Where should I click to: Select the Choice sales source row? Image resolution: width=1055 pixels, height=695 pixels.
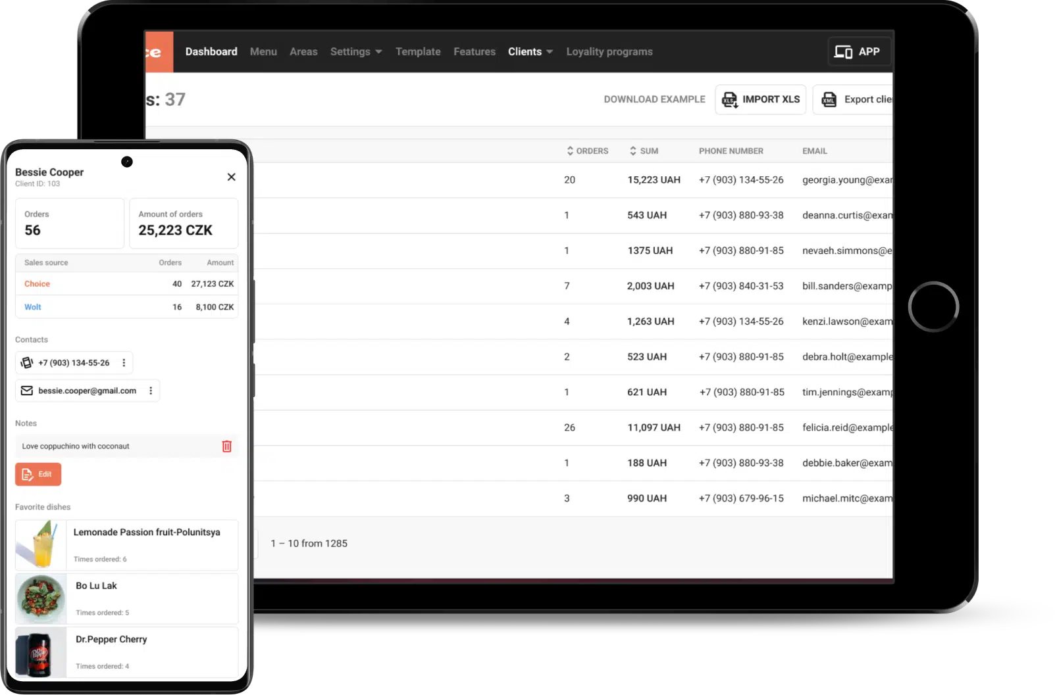point(37,283)
